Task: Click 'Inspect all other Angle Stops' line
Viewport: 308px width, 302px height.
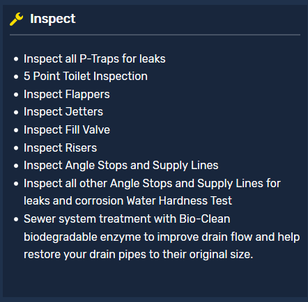Action: [x=153, y=184]
